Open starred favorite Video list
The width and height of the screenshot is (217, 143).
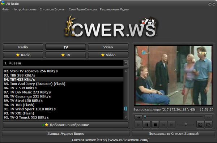tap(108, 55)
